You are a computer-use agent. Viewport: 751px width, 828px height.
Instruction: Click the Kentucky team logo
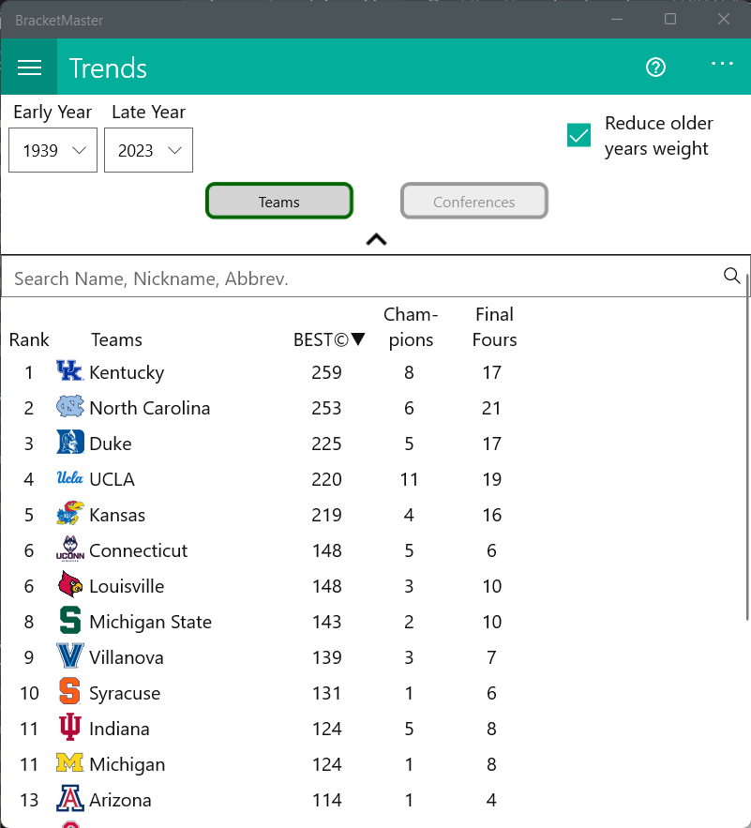tap(69, 371)
